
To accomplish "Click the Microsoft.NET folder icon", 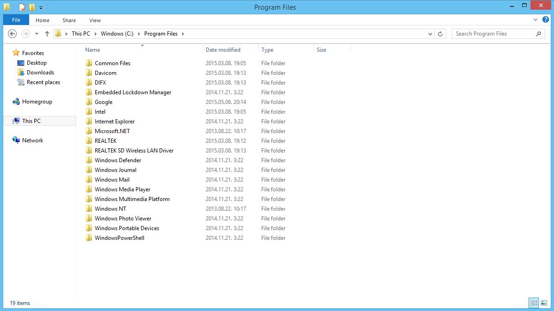I will (89, 131).
